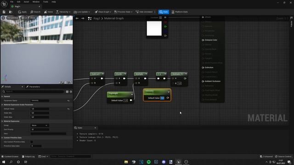The image size is (294, 165).
Task: Open the Group dropdown set to None
Action: click(40, 125)
